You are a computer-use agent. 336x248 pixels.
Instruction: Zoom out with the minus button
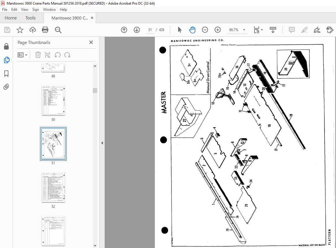coord(205,30)
